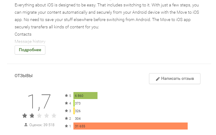Click the 4-star bar with 373
Image resolution: width=216 pixels, height=135 pixels.
click(x=74, y=103)
